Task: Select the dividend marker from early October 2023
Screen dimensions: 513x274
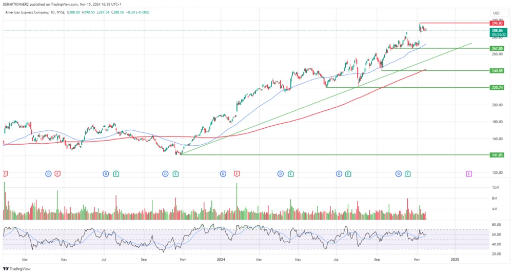Action: (x=165, y=174)
